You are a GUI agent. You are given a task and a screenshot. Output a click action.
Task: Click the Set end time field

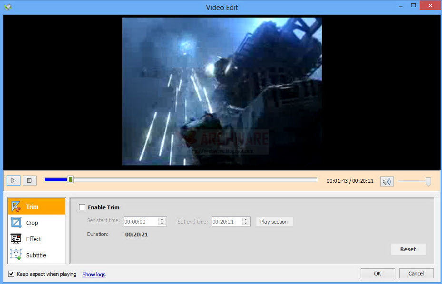click(227, 222)
